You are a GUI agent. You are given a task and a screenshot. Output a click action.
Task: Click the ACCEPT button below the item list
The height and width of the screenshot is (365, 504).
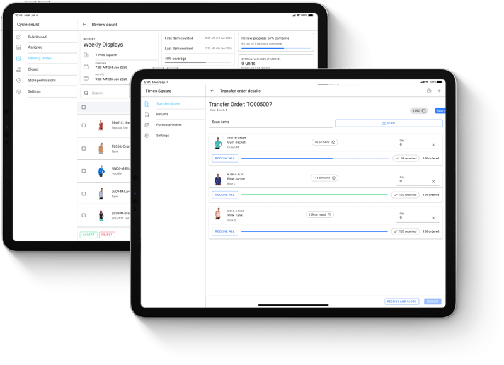(x=88, y=234)
